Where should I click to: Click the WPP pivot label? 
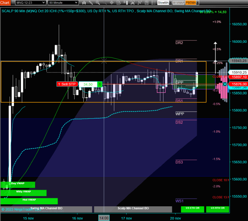(x=180, y=114)
